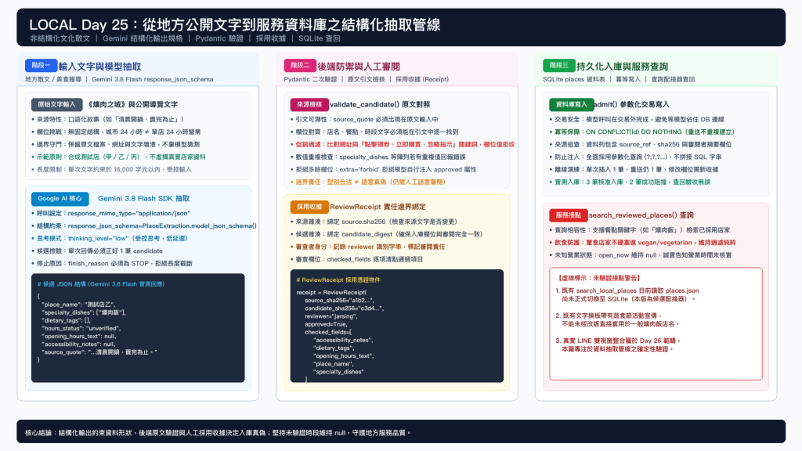Click the blue bullet '思考模式:thinking_level="low"'
The image size is (802, 451).
110,238
